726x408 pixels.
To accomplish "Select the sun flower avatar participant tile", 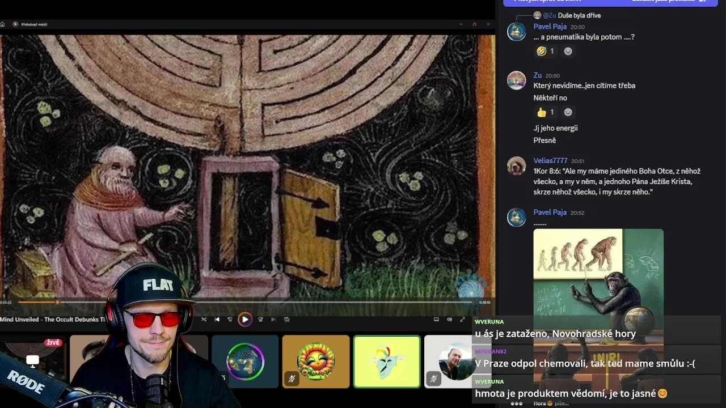I will click(x=316, y=362).
